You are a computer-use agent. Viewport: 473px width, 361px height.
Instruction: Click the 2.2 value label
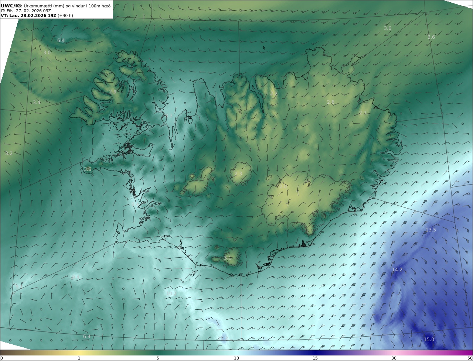[273, 94]
